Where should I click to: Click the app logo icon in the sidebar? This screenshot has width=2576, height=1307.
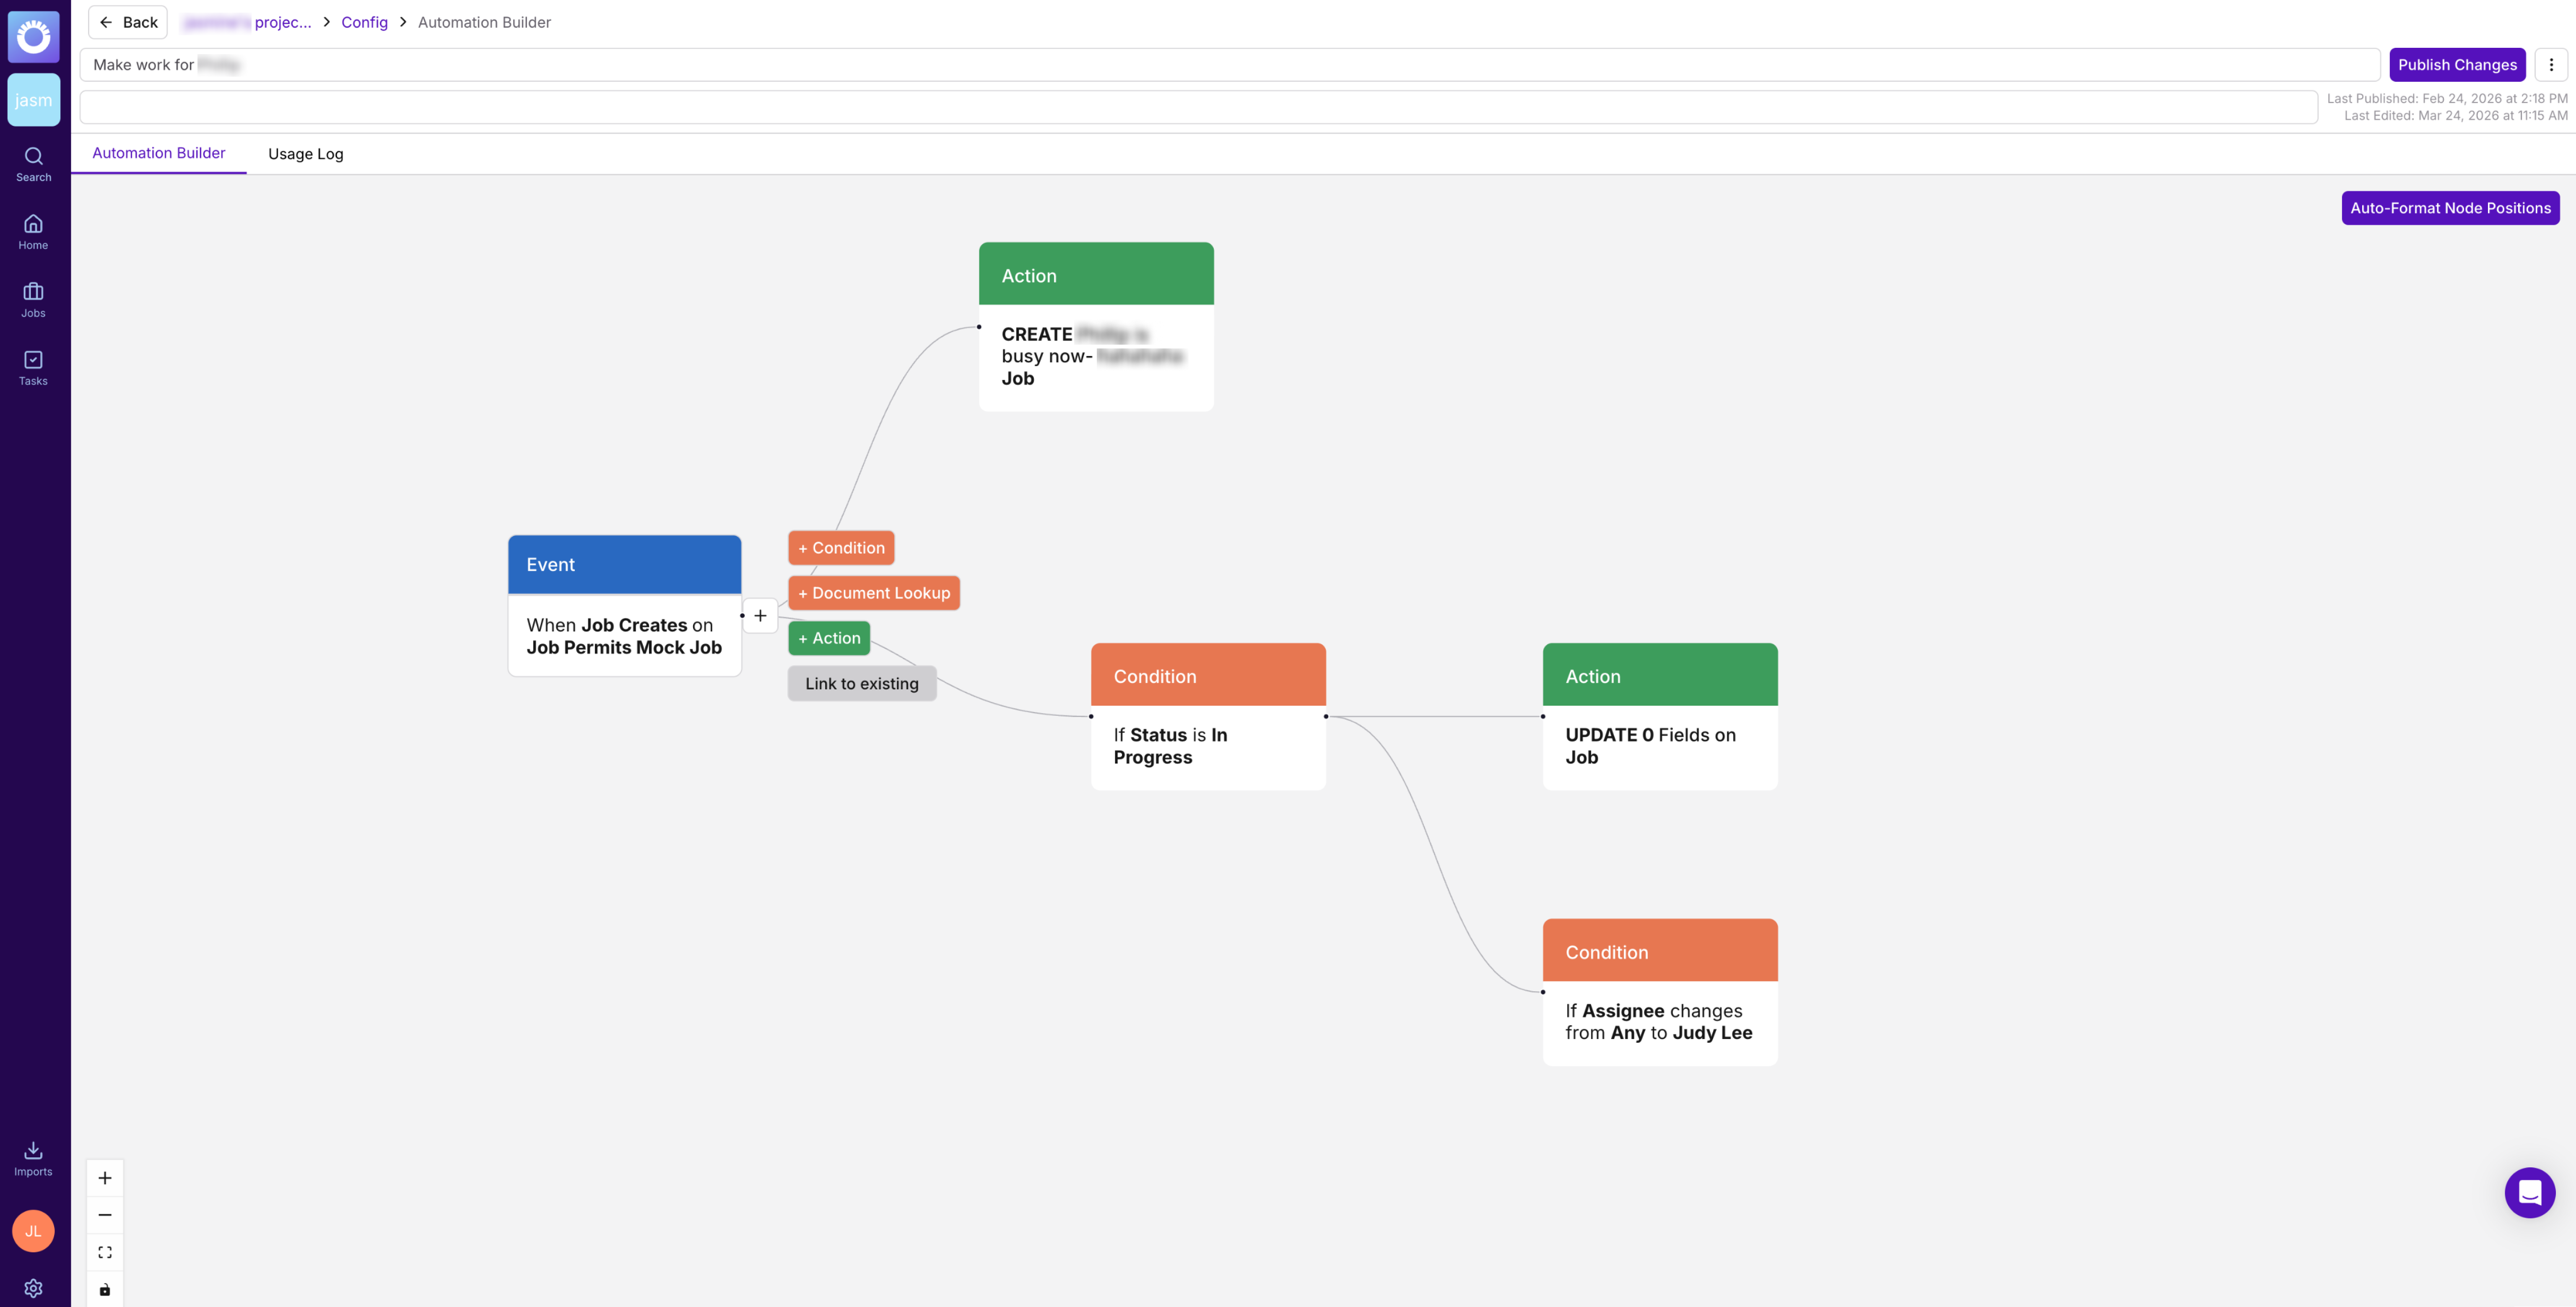click(x=34, y=37)
